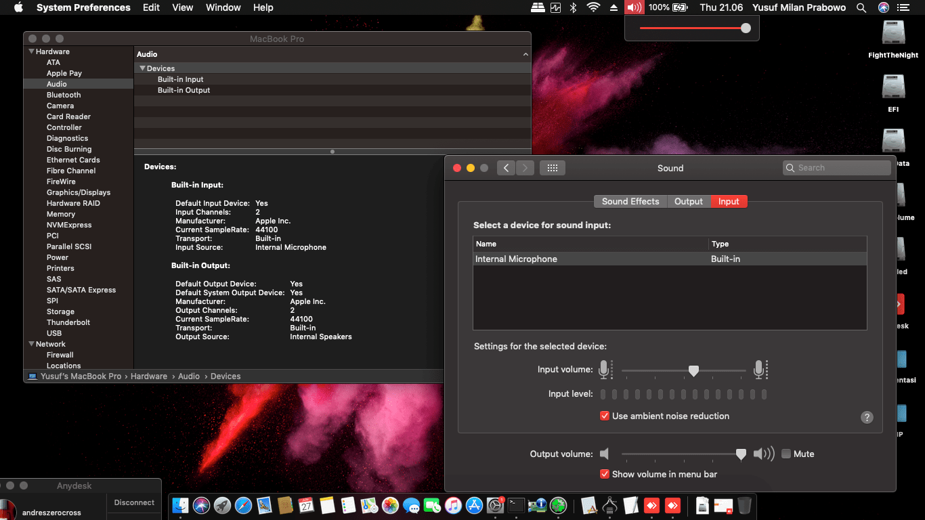The height and width of the screenshot is (520, 925).
Task: Click Disconnect in the Anydesk window
Action: [x=134, y=502]
